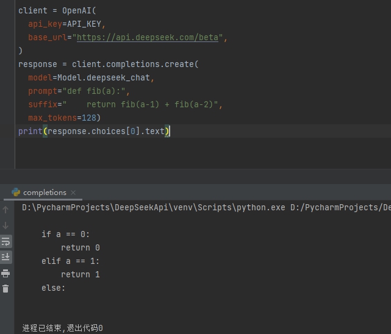Close the completions run tab

74,193
